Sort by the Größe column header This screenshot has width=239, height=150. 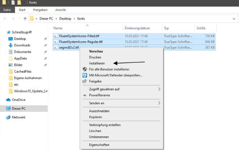pos(201,28)
